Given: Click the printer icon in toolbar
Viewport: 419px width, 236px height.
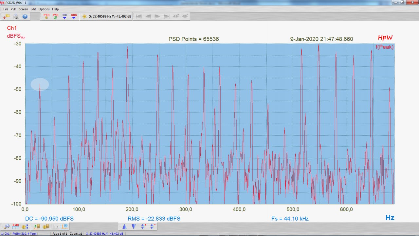Looking at the screenshot, I should pos(15,16).
